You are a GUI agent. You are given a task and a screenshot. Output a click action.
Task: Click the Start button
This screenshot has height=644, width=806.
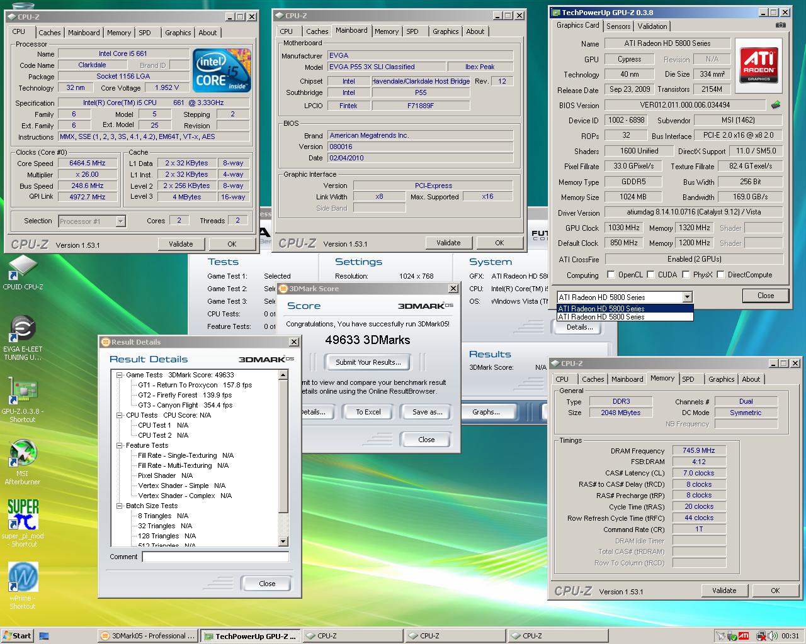pyautogui.click(x=17, y=636)
